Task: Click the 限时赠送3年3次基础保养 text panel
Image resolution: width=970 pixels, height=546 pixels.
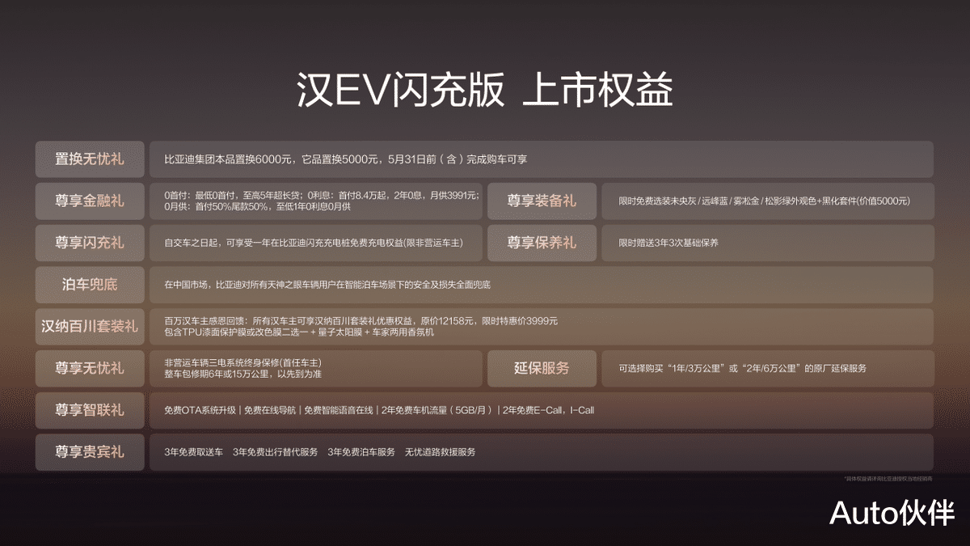Action: pyautogui.click(x=768, y=243)
